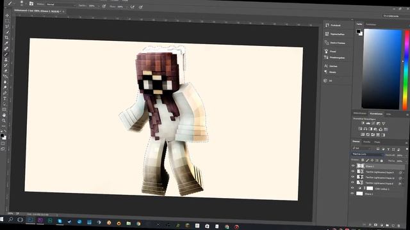Open the Pinselvorgaben panel
This screenshot has width=410, height=230.
pos(334,57)
